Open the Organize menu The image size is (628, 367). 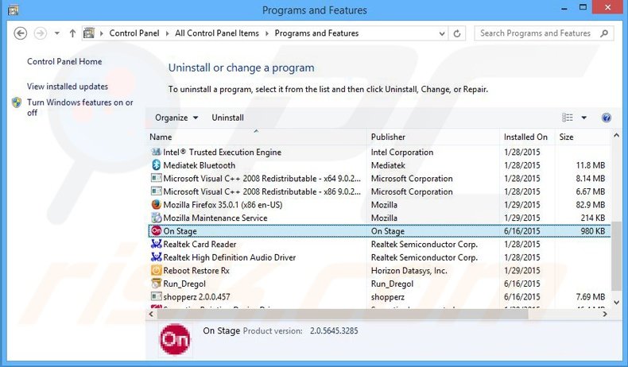coord(176,118)
